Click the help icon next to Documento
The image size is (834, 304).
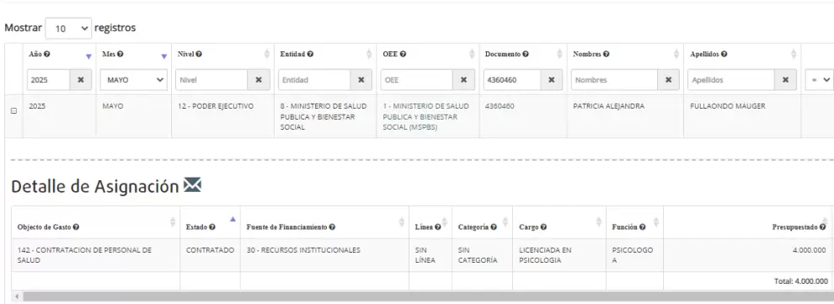[x=526, y=54]
